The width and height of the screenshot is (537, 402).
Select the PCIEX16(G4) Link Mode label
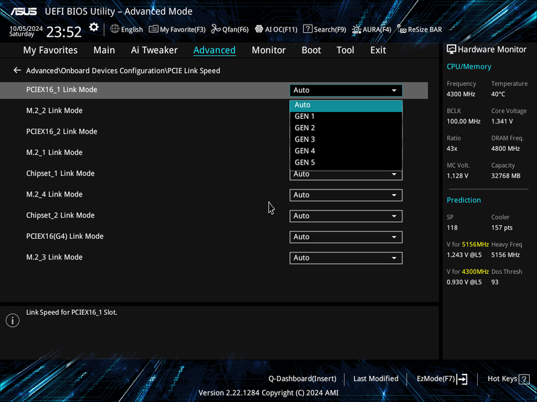65,236
